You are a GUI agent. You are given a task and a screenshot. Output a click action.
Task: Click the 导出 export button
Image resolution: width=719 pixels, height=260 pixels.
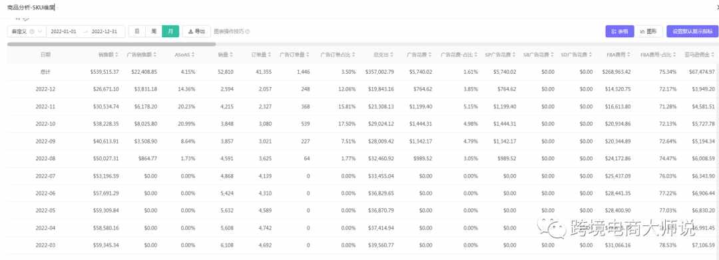196,31
